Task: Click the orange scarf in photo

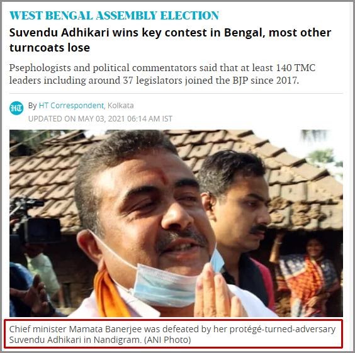Action: tap(110, 293)
